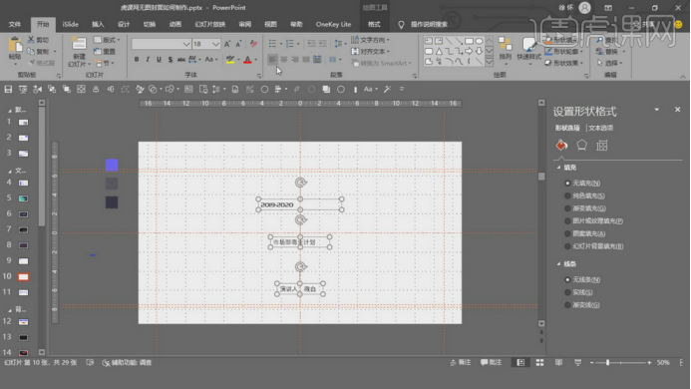Toggle bold text formatting
The height and width of the screenshot is (389, 691).
137,60
